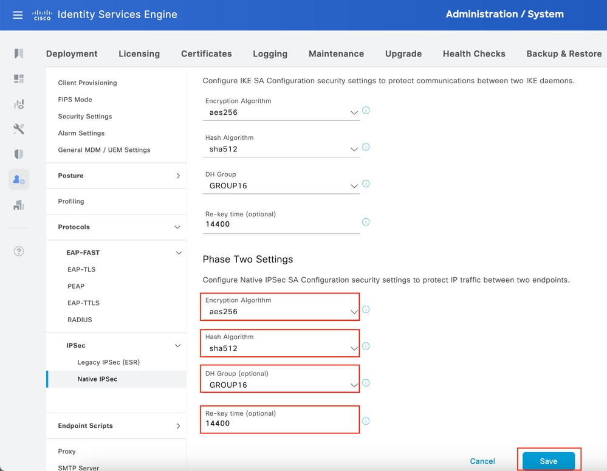Collapse the Protocols section
607x471 pixels.
tap(177, 227)
